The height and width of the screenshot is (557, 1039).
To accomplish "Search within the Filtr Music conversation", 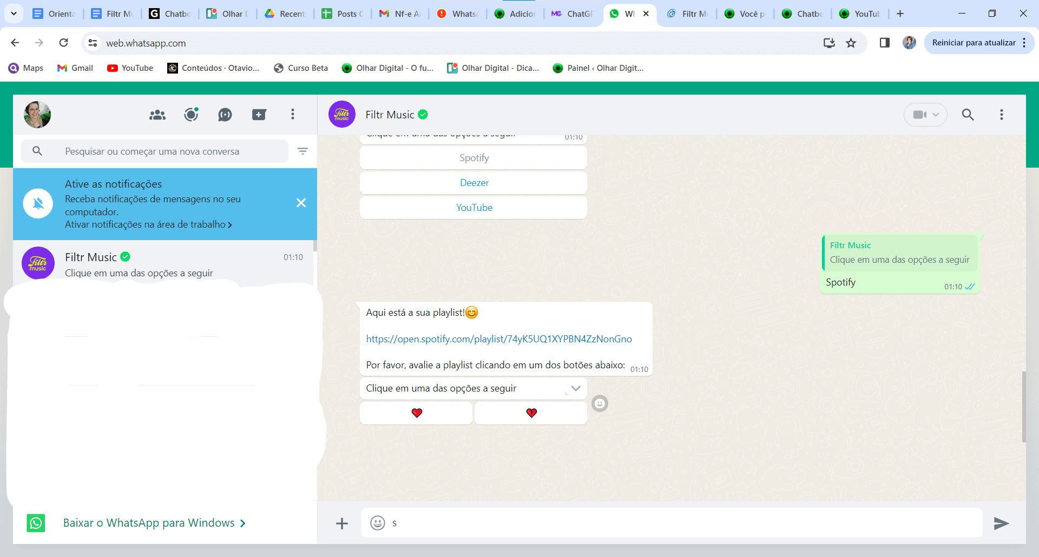I will (x=968, y=115).
